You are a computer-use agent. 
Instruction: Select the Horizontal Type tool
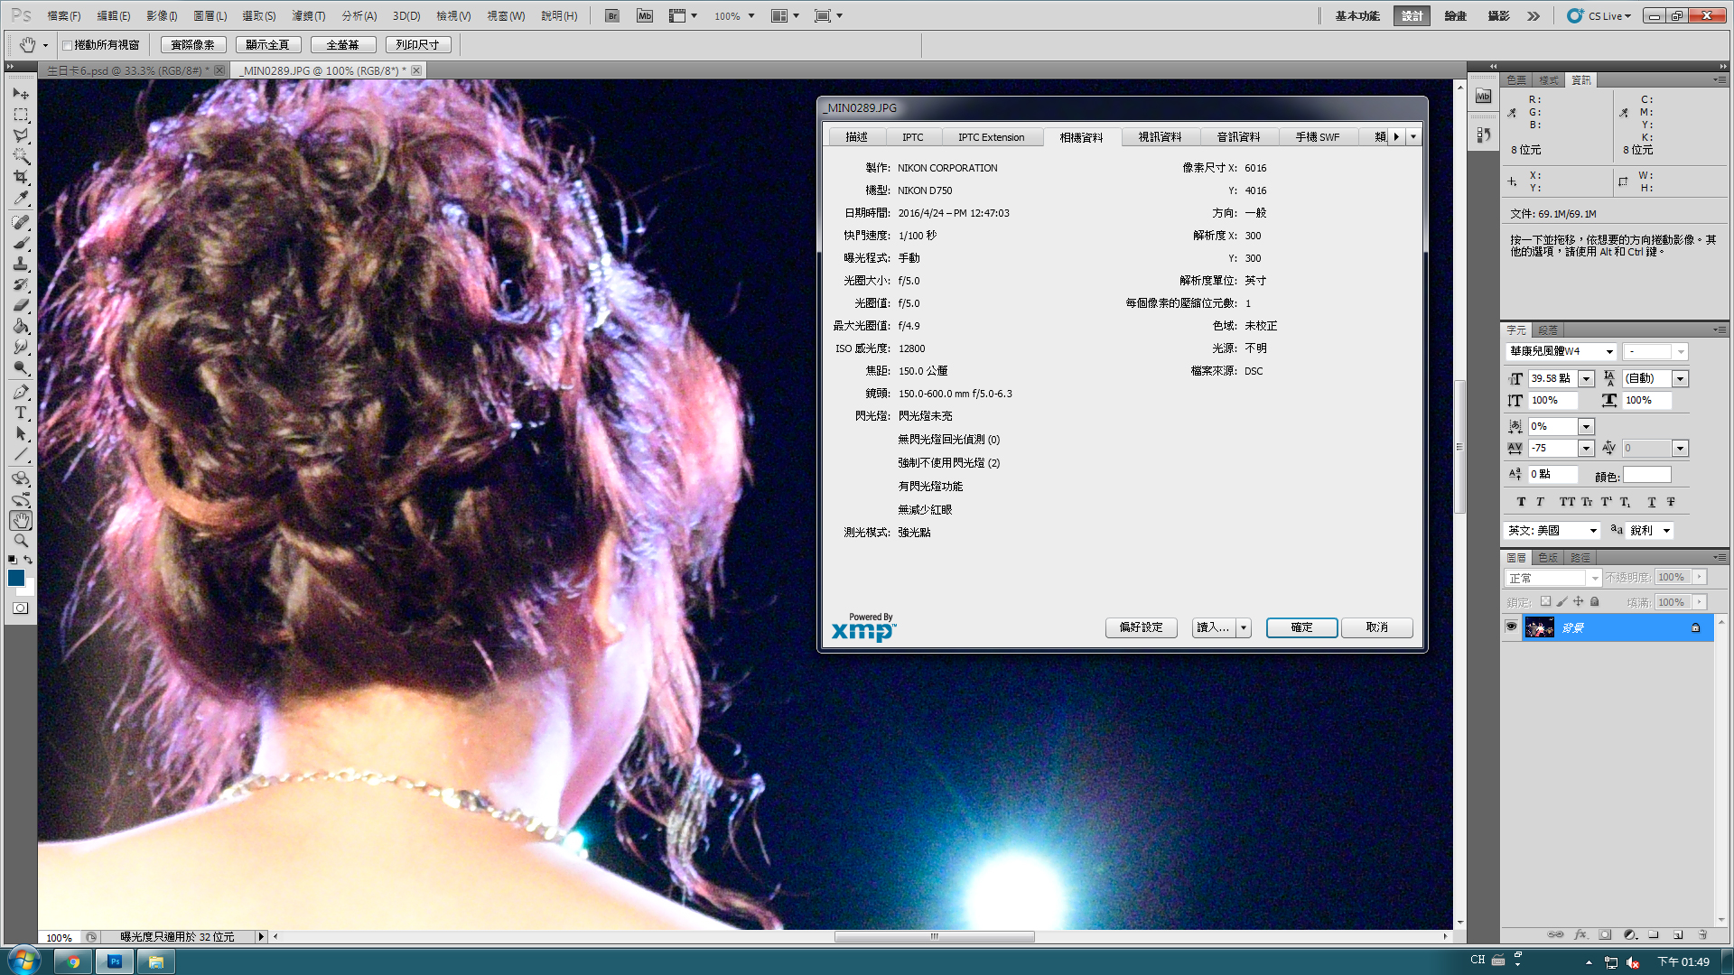pyautogui.click(x=21, y=413)
